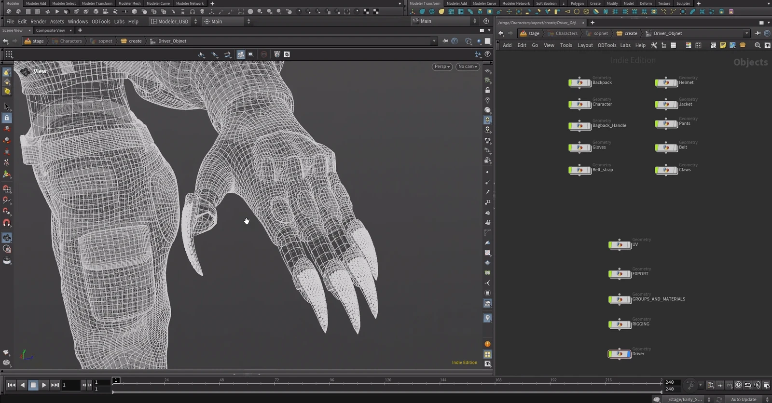Click the Backpack geometry node icon

(x=580, y=83)
